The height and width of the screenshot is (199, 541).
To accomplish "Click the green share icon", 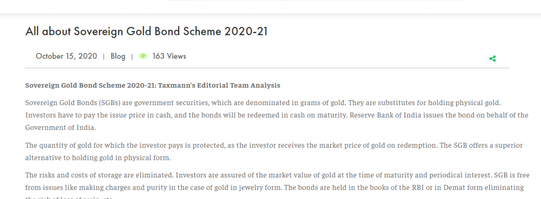I will (492, 58).
